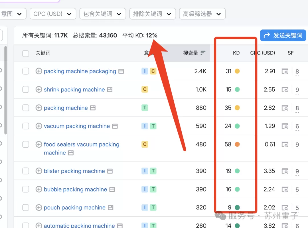Image resolution: width=308 pixels, height=228 pixels.
Task: Select checkbox for 'pouch packing machine'
Action: [x=26, y=207]
